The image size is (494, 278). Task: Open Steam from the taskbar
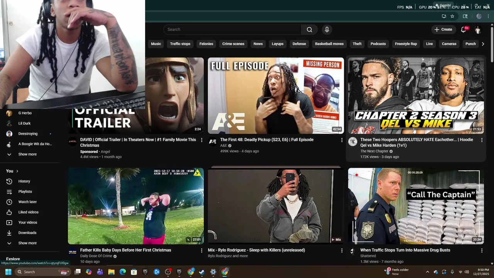[202, 272]
